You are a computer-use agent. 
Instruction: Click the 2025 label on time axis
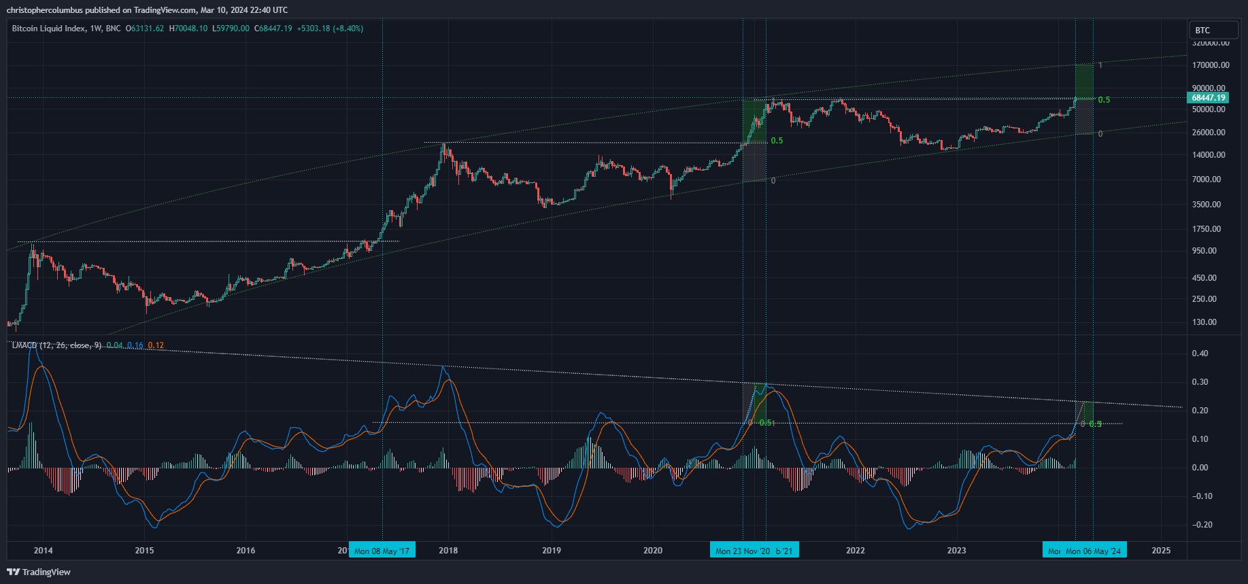click(x=1161, y=550)
